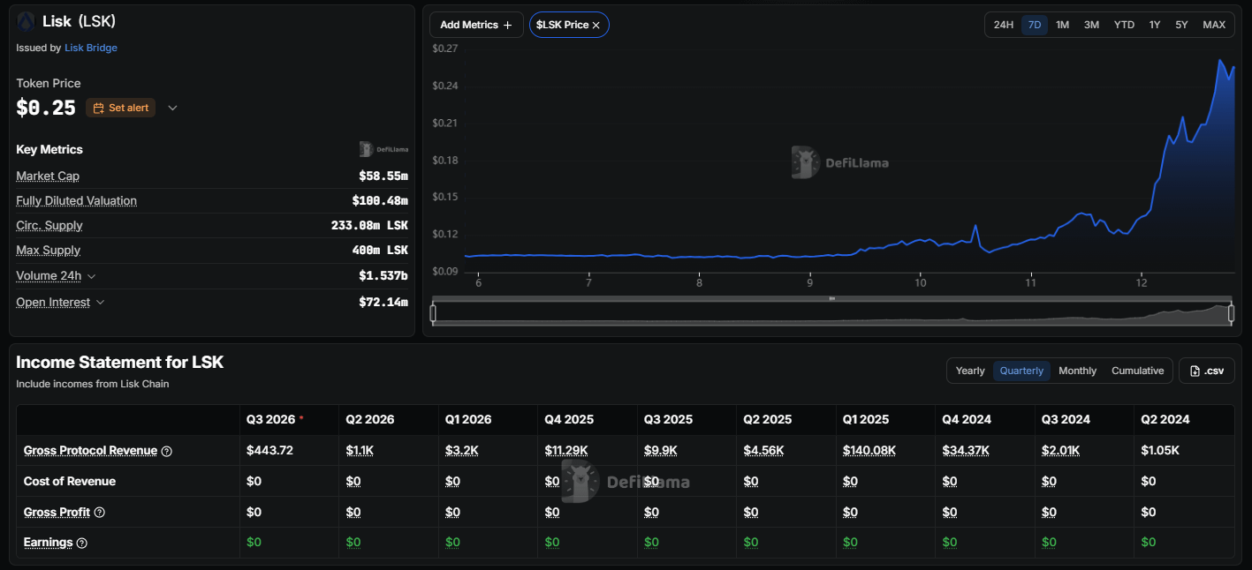This screenshot has height=570, width=1252.
Task: Select the MAX chart time range
Action: (1214, 25)
